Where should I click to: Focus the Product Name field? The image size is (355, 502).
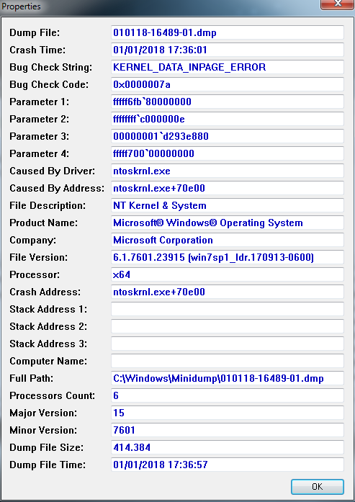point(228,223)
